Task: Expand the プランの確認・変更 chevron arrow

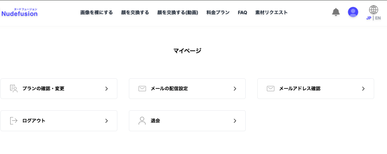Action: [107, 88]
